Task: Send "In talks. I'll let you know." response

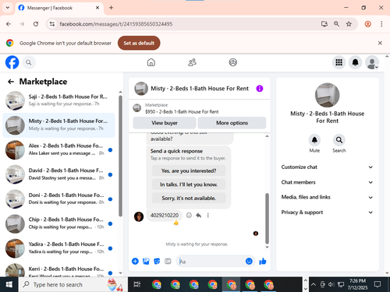Action: 189,185
